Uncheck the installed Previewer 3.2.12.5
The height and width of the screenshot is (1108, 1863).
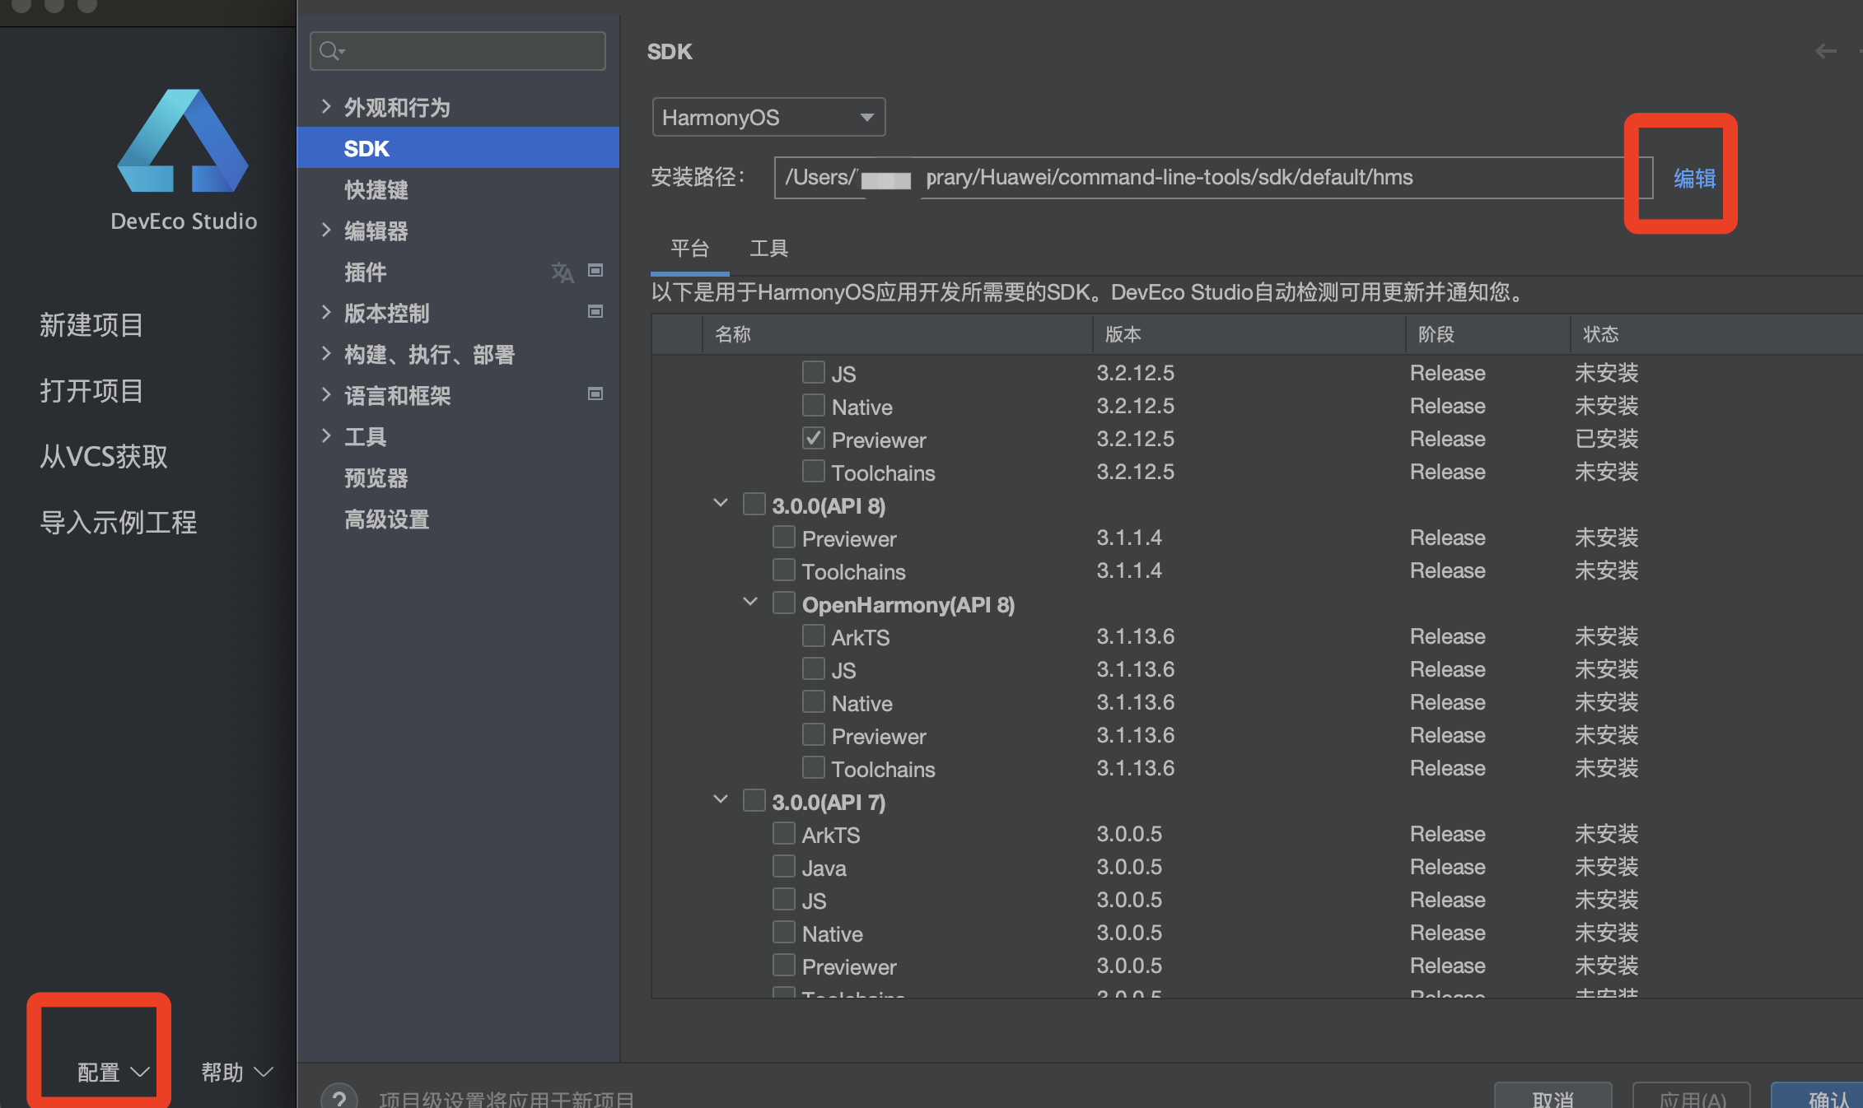click(x=813, y=437)
